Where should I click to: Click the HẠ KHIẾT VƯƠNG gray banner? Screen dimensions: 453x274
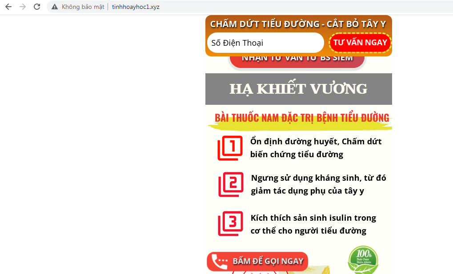(x=298, y=89)
